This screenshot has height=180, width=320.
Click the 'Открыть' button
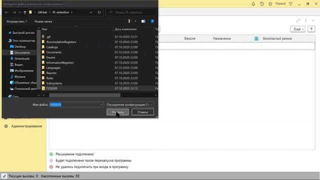tap(118, 112)
